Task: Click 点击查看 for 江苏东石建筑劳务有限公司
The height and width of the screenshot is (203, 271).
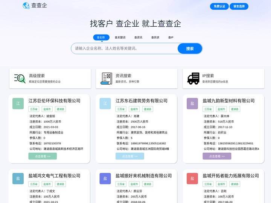Action: [x=129, y=156]
